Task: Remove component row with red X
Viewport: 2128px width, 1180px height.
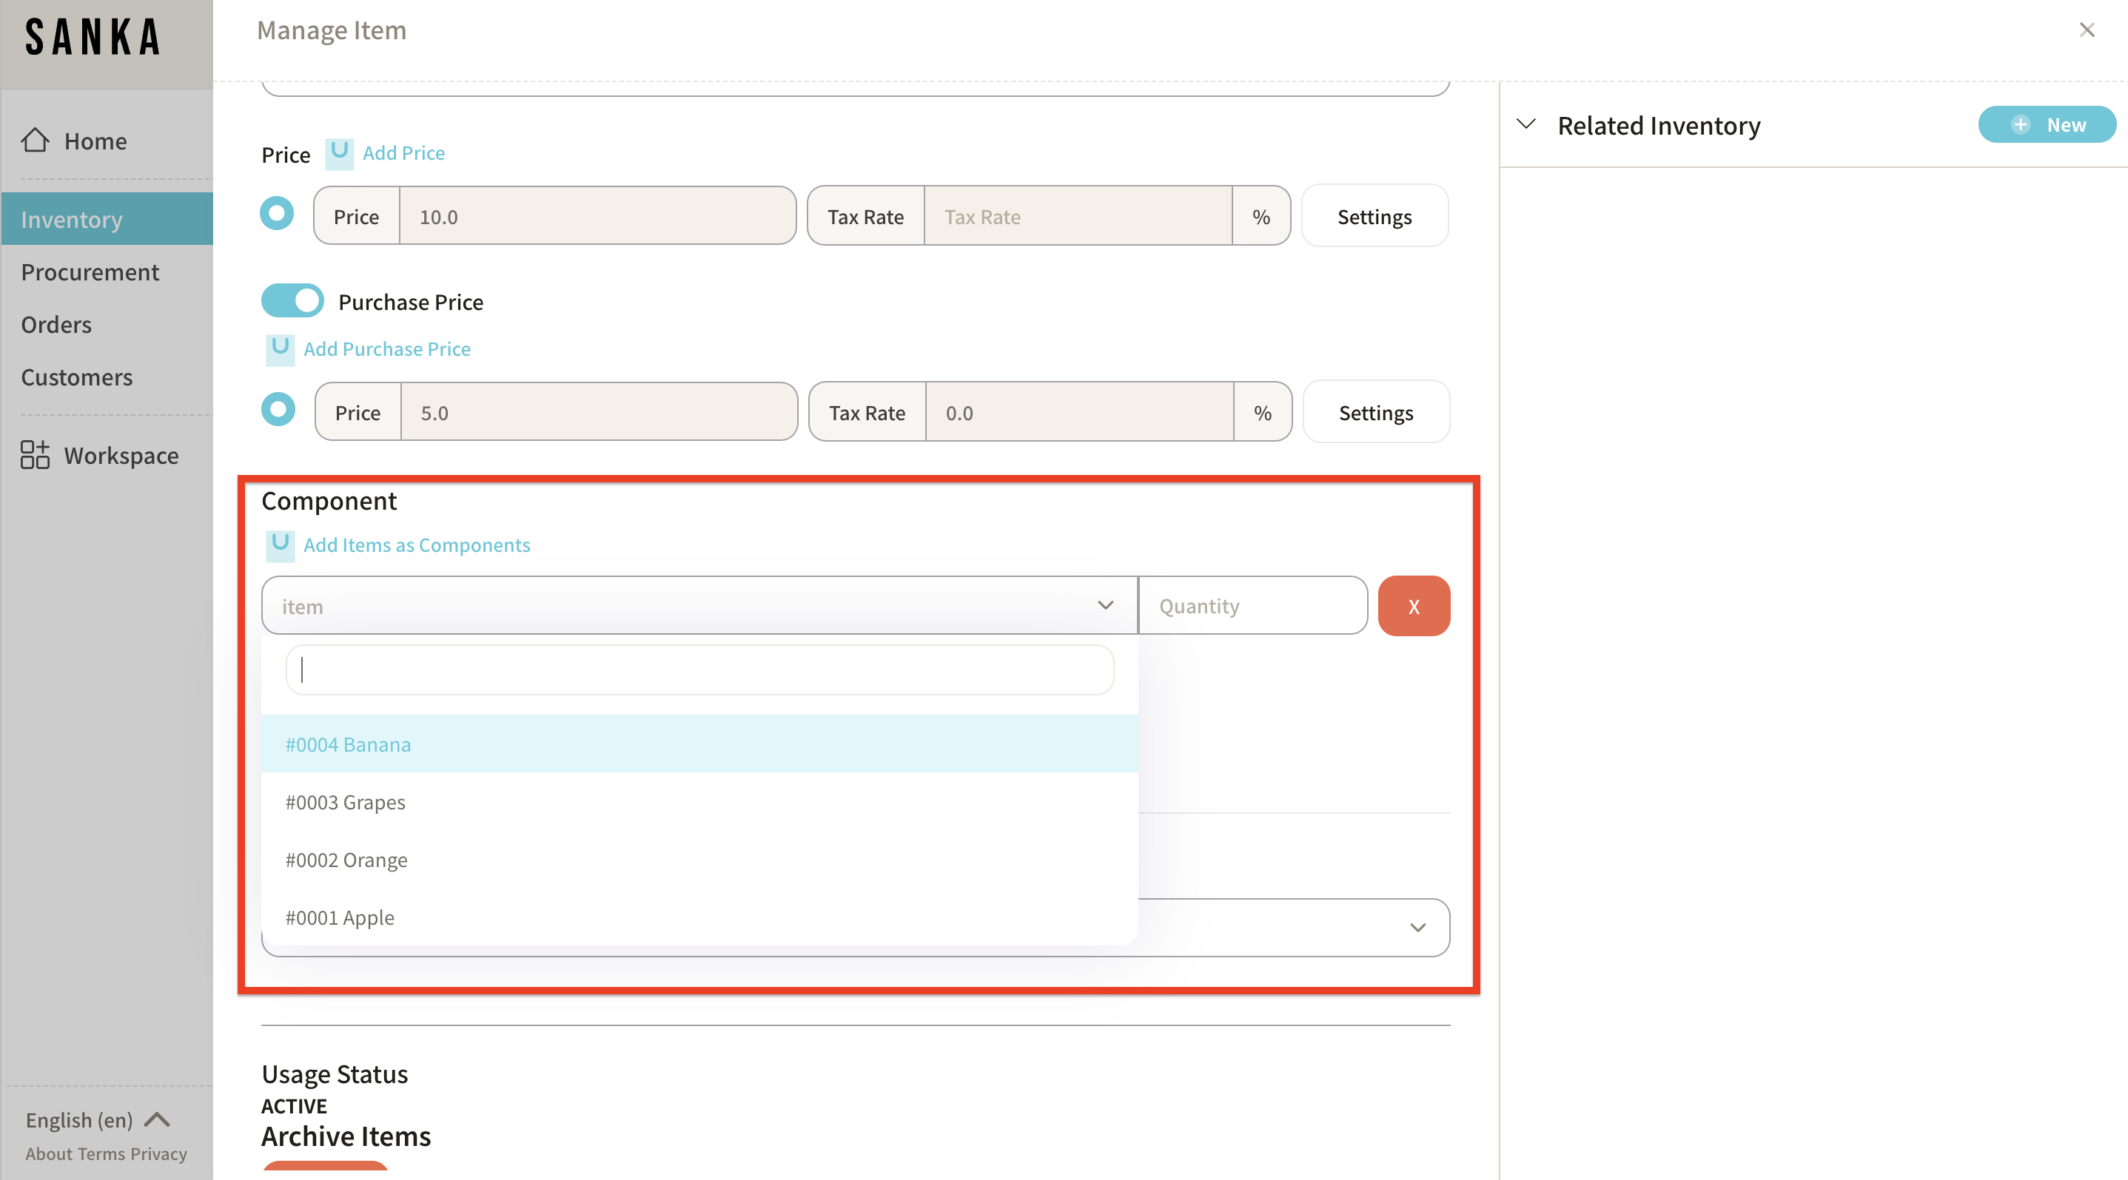Action: [1414, 606]
